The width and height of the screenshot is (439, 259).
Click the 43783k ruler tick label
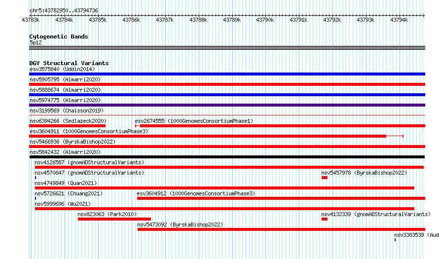(x=31, y=20)
